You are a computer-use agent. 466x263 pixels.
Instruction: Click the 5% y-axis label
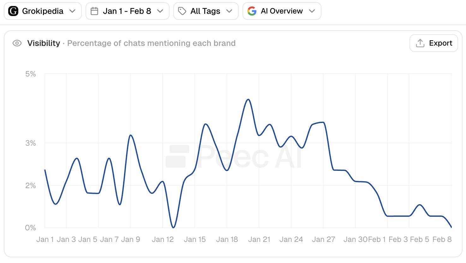(x=31, y=74)
